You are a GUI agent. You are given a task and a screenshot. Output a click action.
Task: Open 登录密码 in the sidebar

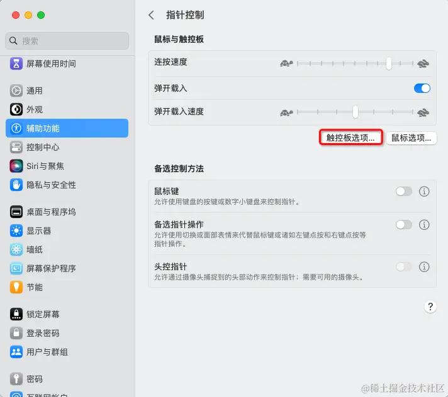pyautogui.click(x=67, y=333)
